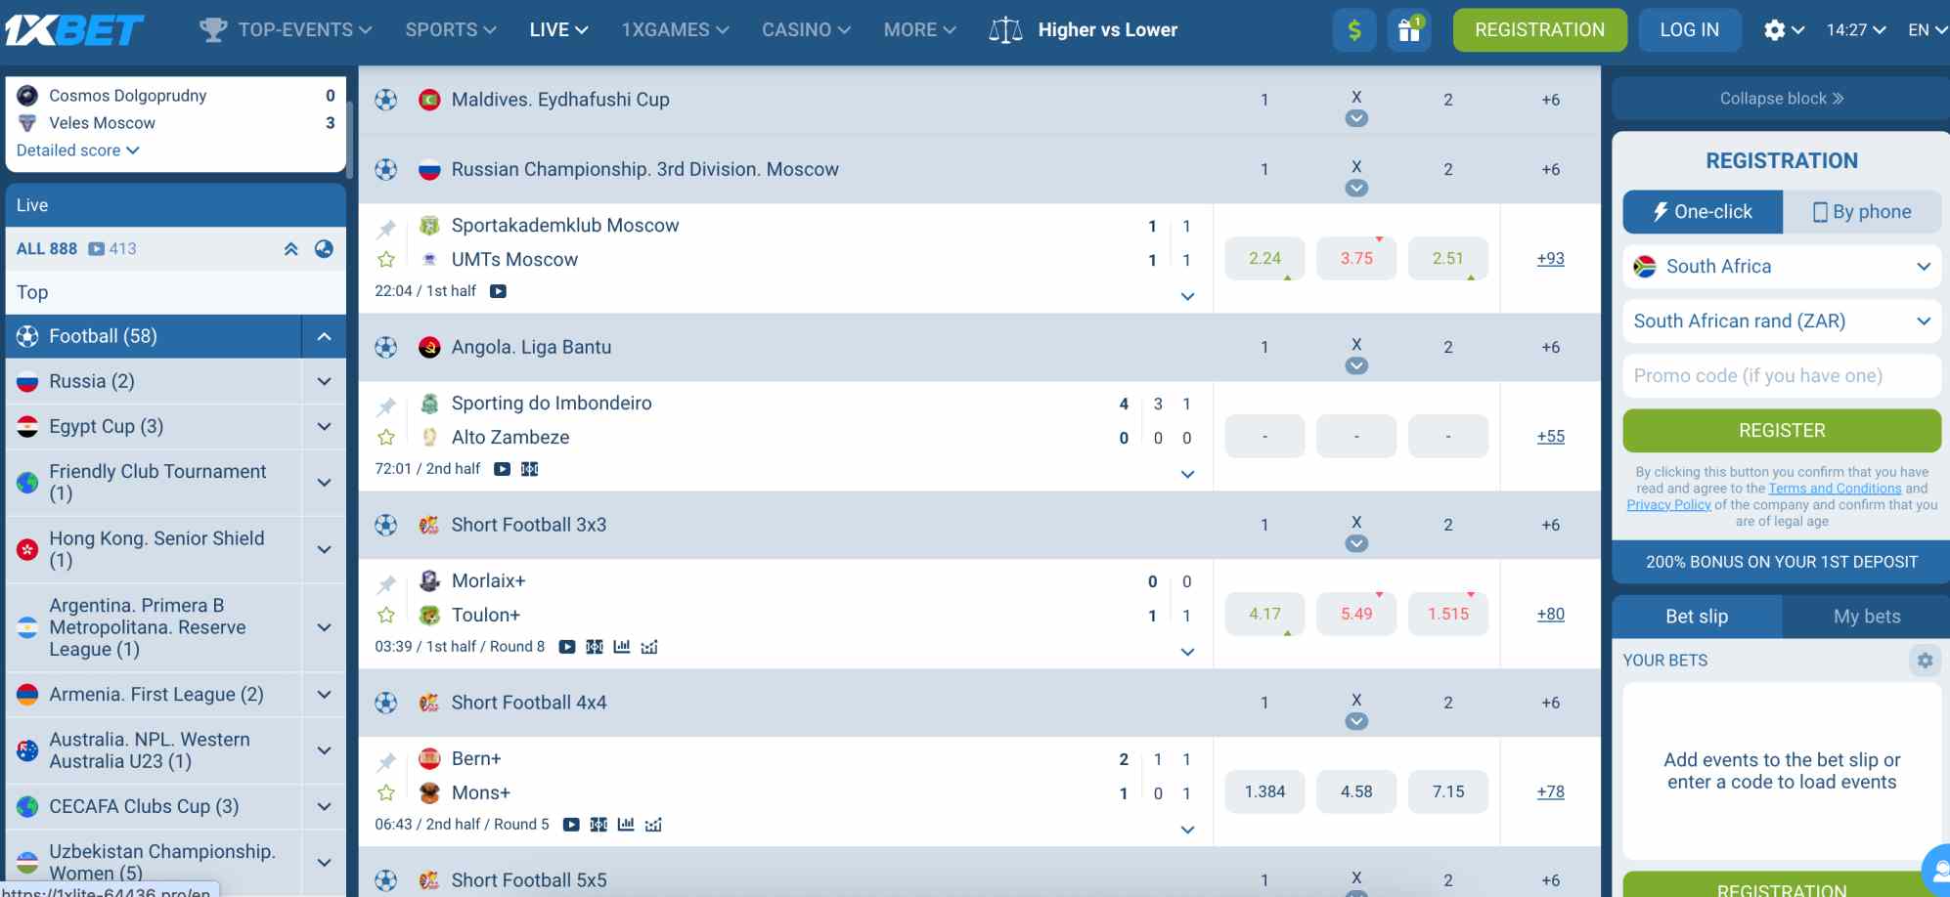
Task: Open bet slip settings gear icon
Action: pyautogui.click(x=1924, y=661)
